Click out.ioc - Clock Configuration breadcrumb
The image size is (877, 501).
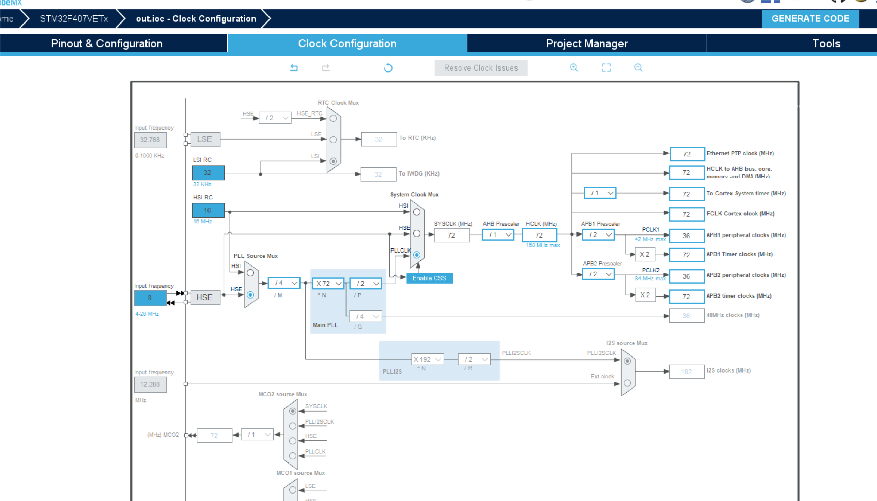[x=196, y=19]
